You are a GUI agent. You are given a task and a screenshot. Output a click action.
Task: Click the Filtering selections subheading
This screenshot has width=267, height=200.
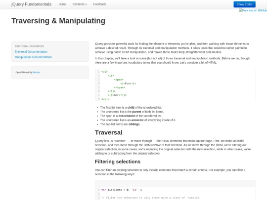tap(118, 161)
